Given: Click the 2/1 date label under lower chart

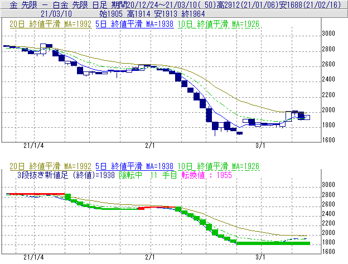Looking at the screenshot, I should point(150,257).
